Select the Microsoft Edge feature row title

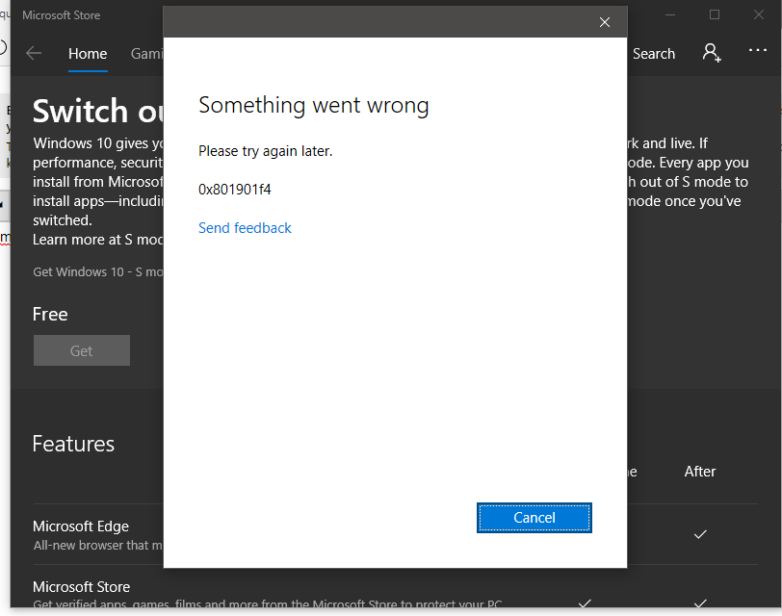tap(81, 526)
